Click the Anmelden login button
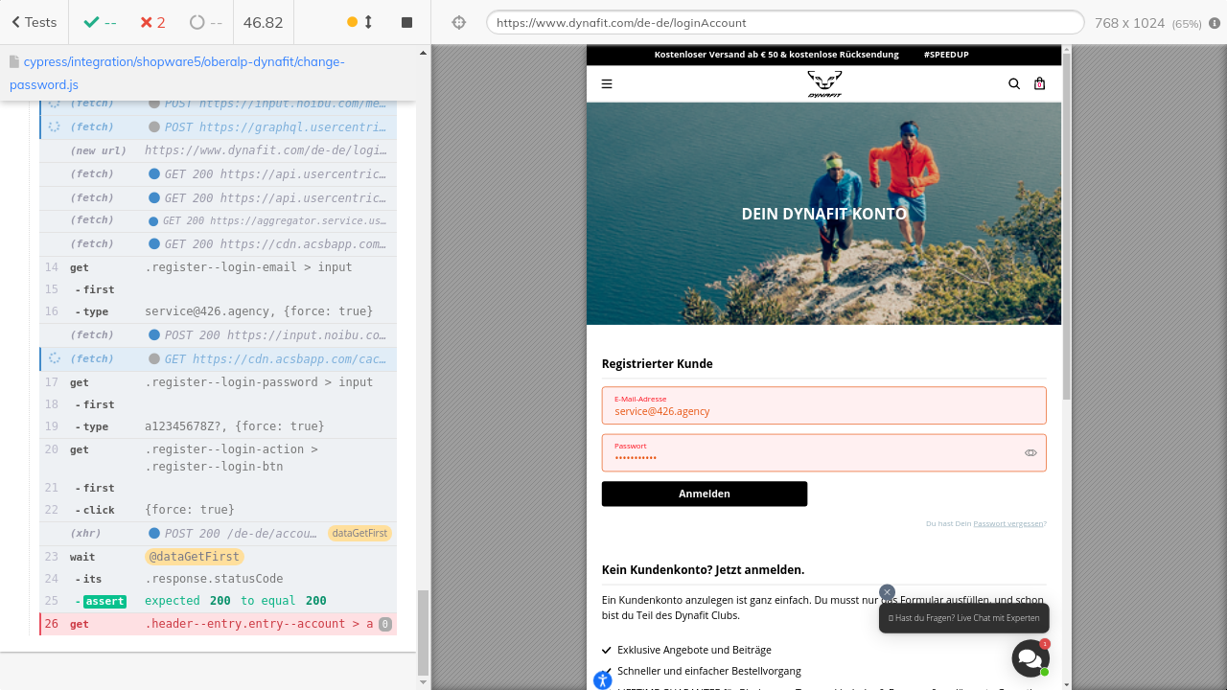 tap(705, 494)
